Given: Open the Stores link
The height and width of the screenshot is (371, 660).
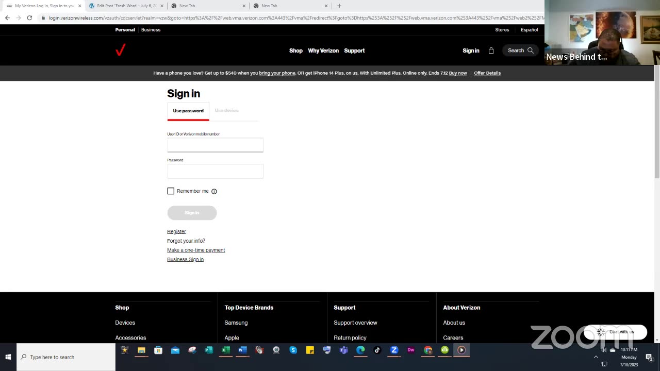Looking at the screenshot, I should tap(502, 29).
